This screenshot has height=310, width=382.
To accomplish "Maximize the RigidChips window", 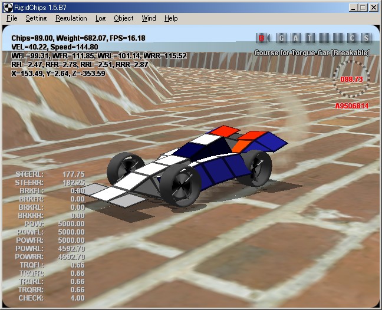I will tap(363, 8).
